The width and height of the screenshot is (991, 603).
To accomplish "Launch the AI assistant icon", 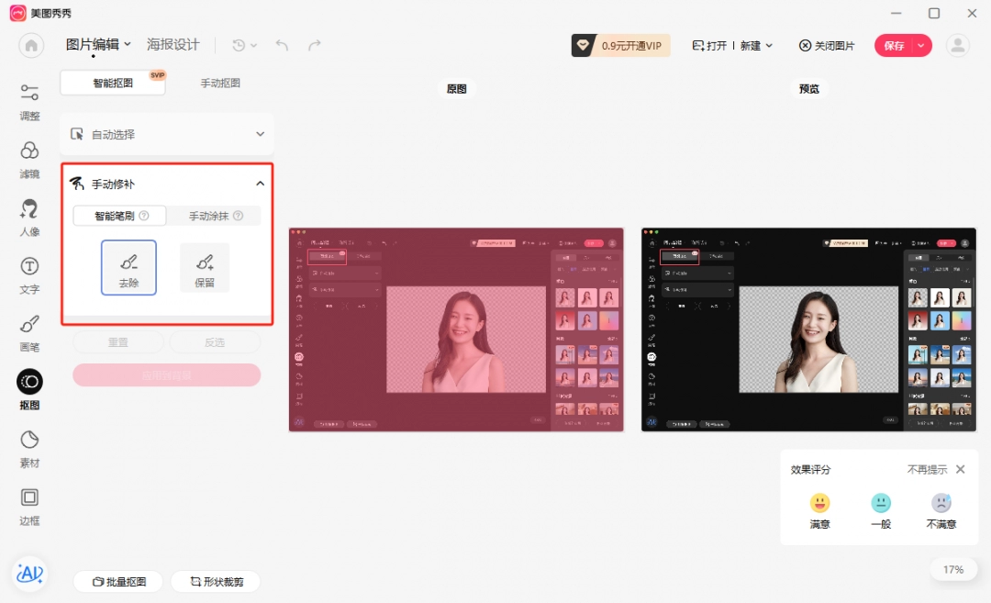I will pos(29,574).
